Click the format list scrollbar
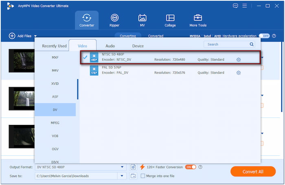Screen dimensions: 285x185 click(x=78, y=89)
